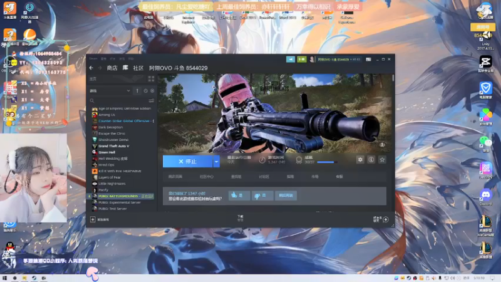501x282 pixels.
Task: Open the Discord desktop shortcut
Action: 486,197
